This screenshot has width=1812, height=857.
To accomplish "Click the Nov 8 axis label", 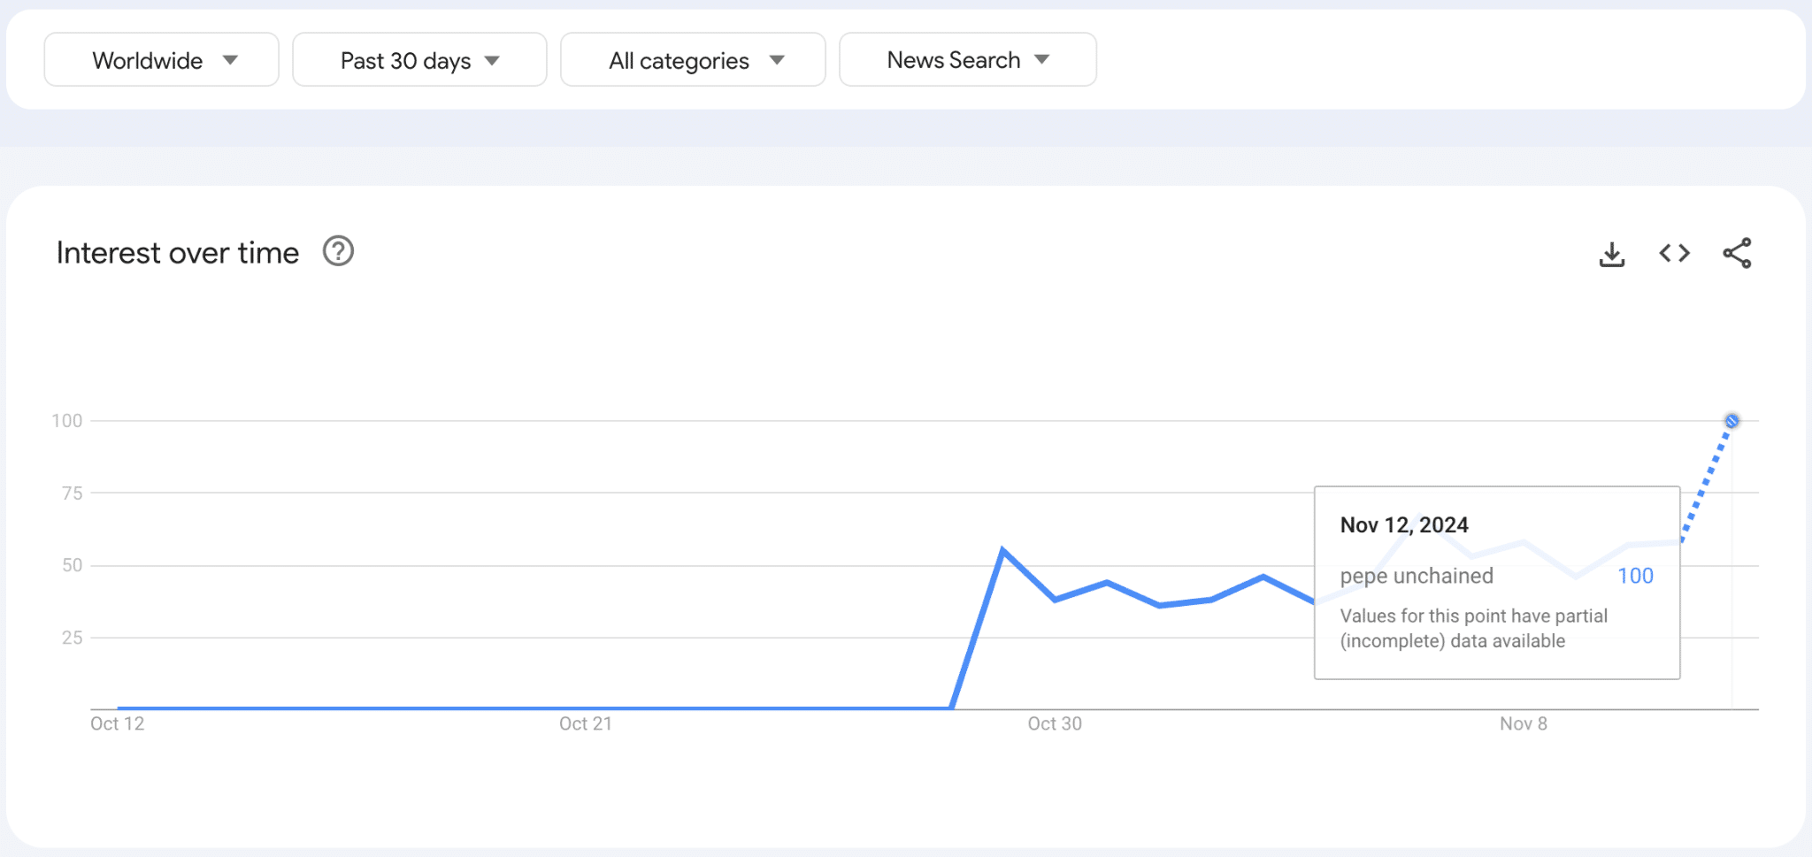I will point(1523,723).
